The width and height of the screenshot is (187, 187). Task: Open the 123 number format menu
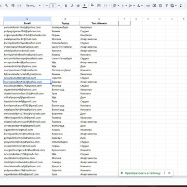19,6
